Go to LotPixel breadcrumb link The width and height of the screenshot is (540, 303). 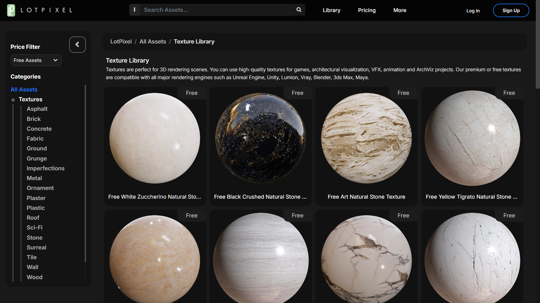121,42
